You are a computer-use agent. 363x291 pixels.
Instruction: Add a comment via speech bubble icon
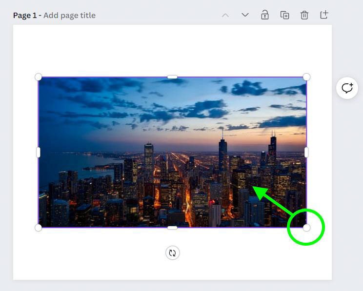click(x=347, y=88)
